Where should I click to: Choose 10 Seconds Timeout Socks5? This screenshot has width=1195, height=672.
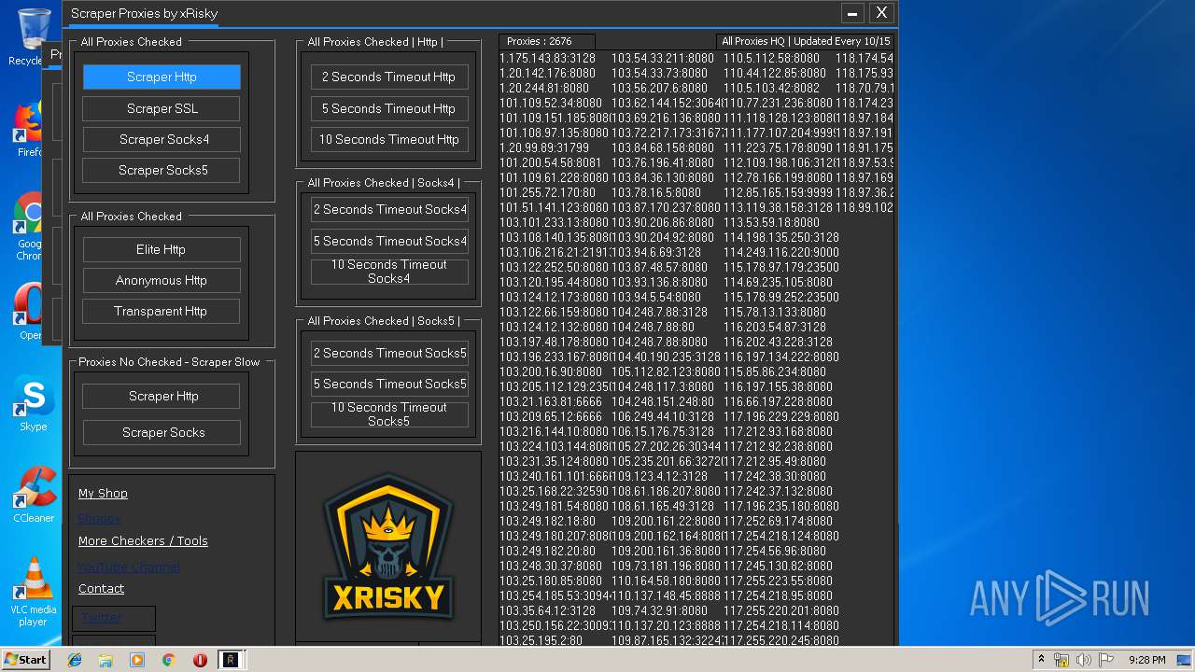pyautogui.click(x=389, y=414)
